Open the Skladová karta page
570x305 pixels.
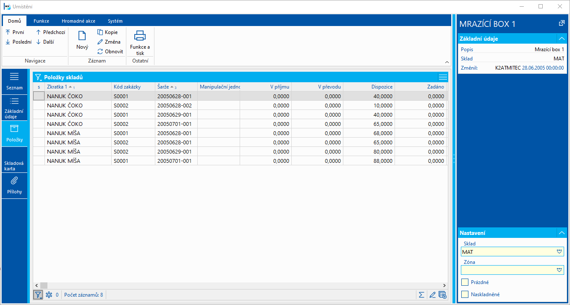[15, 160]
